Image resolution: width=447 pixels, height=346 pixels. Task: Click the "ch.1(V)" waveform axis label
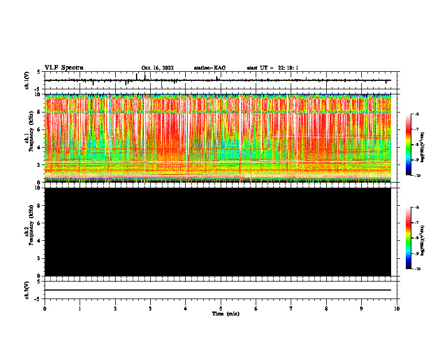27,80
